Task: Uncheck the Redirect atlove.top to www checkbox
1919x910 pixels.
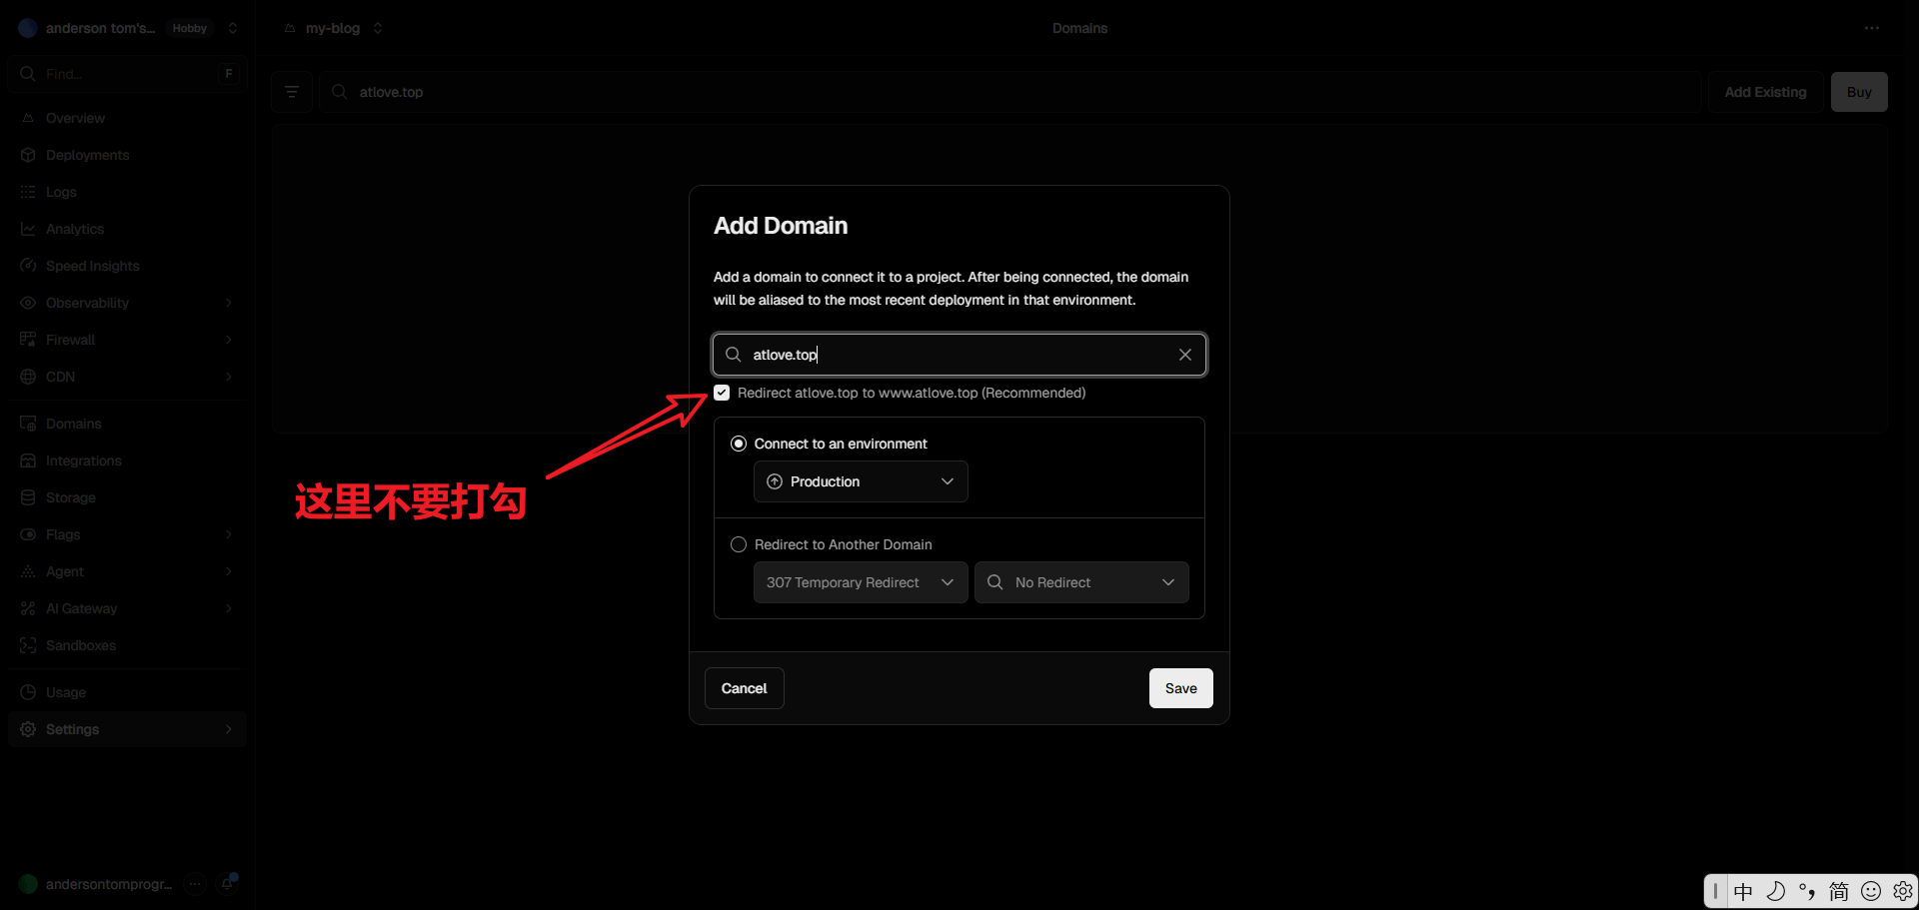Action: pyautogui.click(x=722, y=393)
